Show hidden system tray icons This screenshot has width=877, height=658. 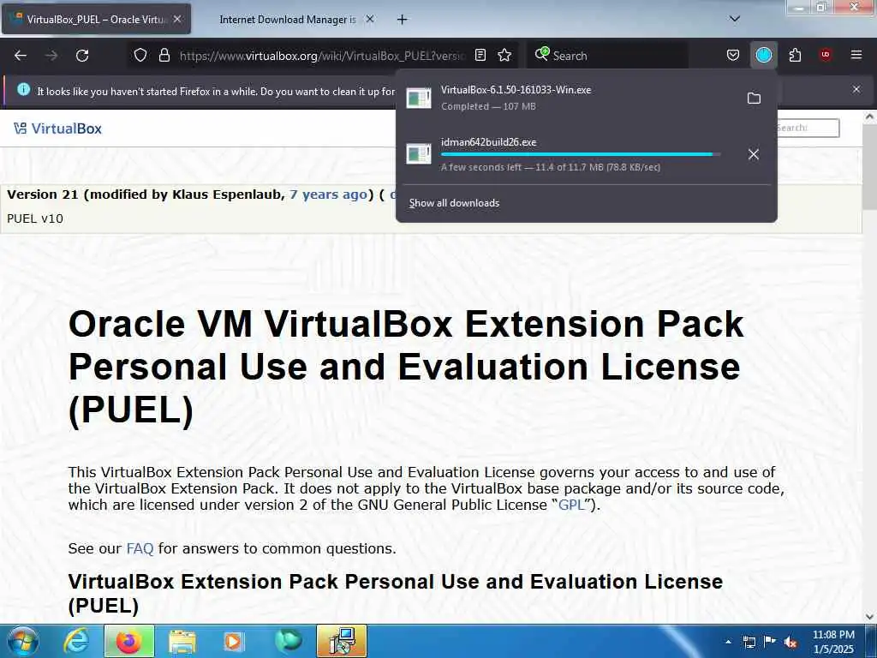click(728, 642)
